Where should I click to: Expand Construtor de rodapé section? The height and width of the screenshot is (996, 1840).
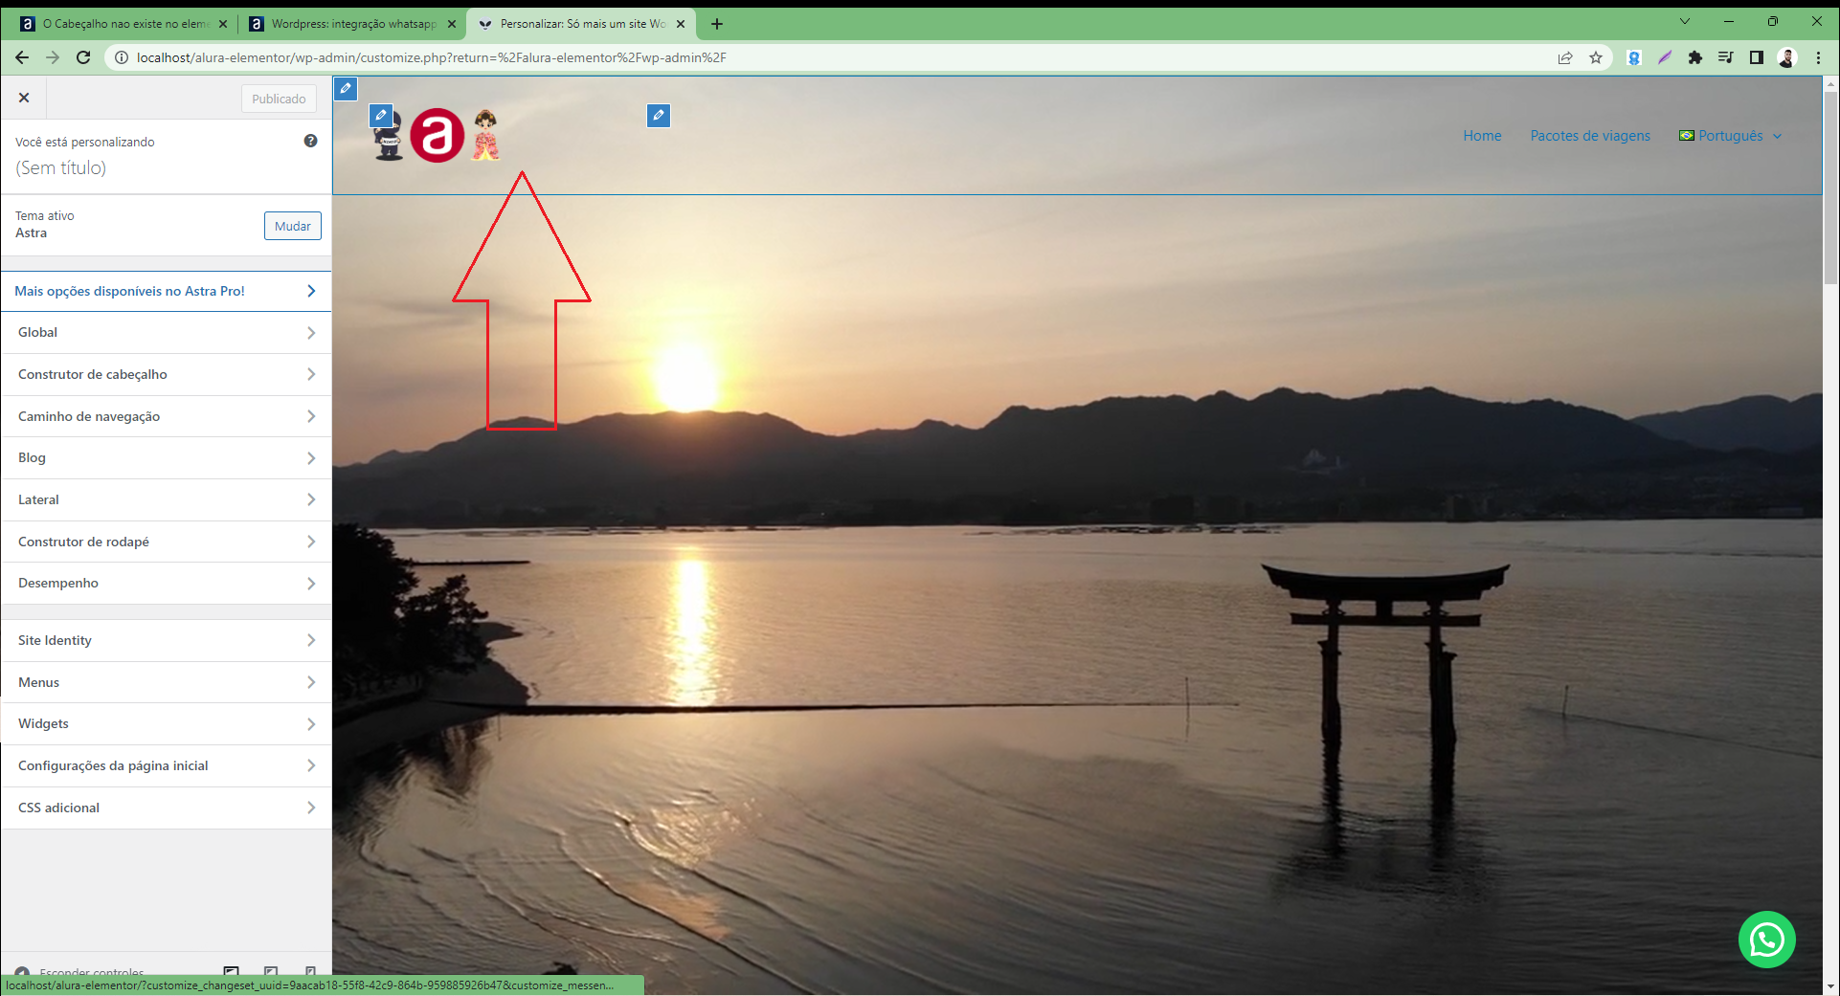coord(167,542)
